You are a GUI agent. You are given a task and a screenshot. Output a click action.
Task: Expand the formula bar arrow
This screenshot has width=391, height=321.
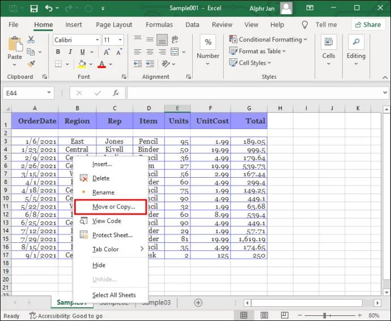coord(385,93)
